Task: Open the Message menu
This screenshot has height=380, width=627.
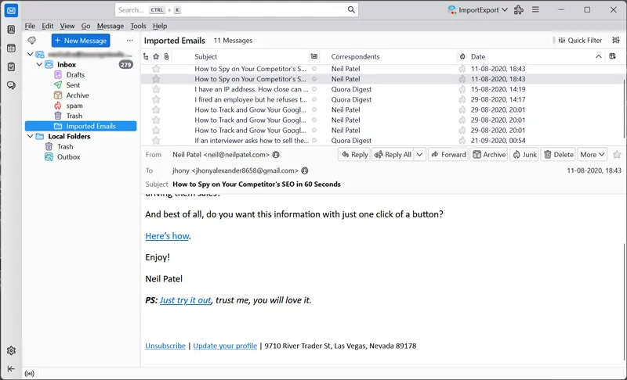Action: pyautogui.click(x=111, y=26)
